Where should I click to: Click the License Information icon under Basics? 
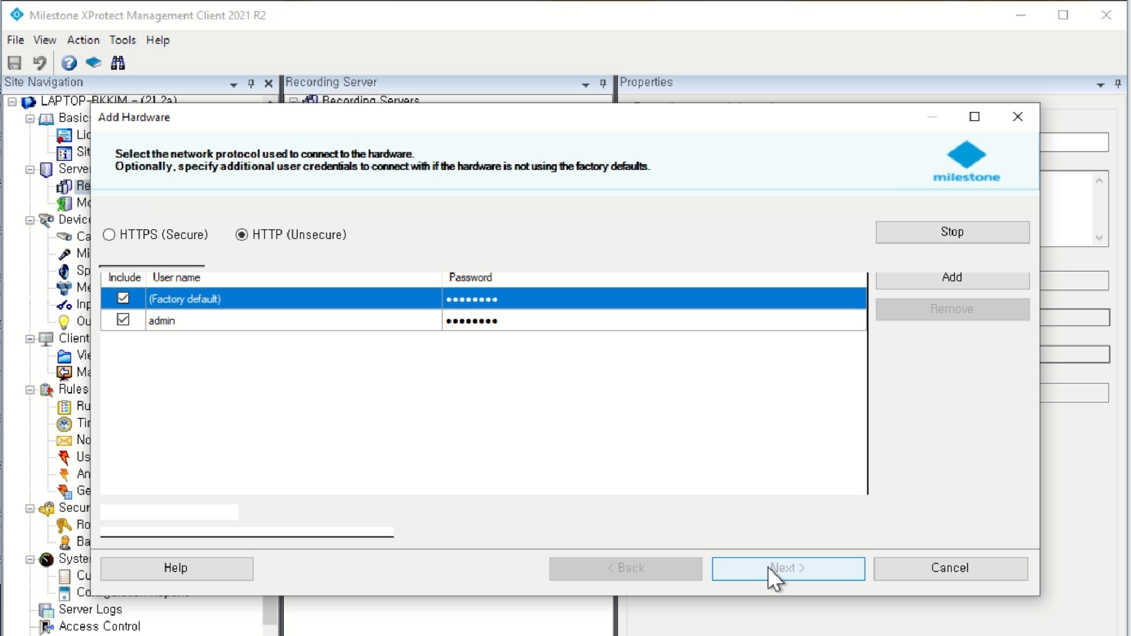pos(64,136)
